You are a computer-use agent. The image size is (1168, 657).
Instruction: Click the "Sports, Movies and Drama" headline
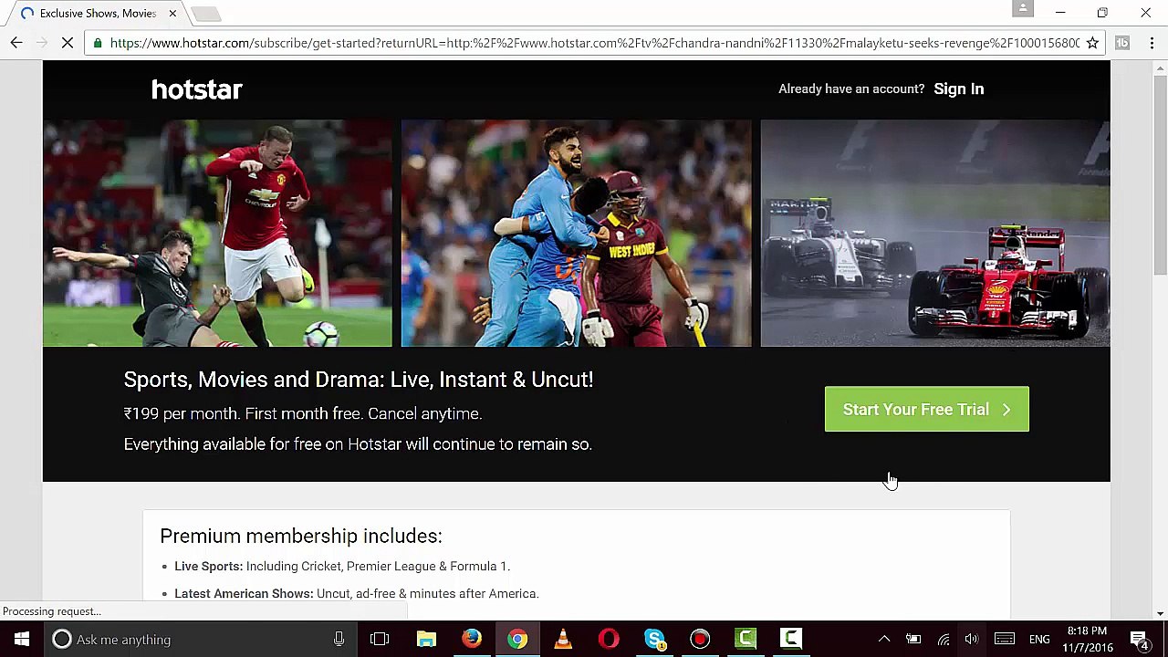tap(359, 380)
